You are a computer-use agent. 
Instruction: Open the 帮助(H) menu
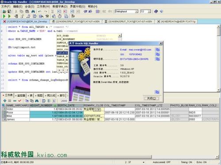(x=93, y=7)
